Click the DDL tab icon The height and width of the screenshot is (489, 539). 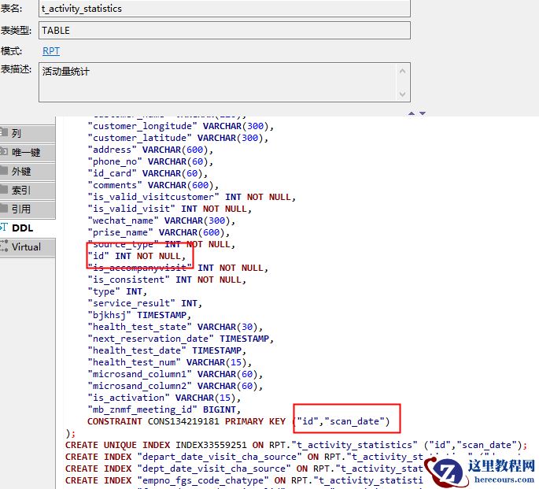click(4, 227)
